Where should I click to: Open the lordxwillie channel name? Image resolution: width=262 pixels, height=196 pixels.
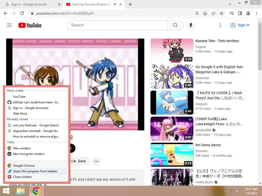click(202, 78)
